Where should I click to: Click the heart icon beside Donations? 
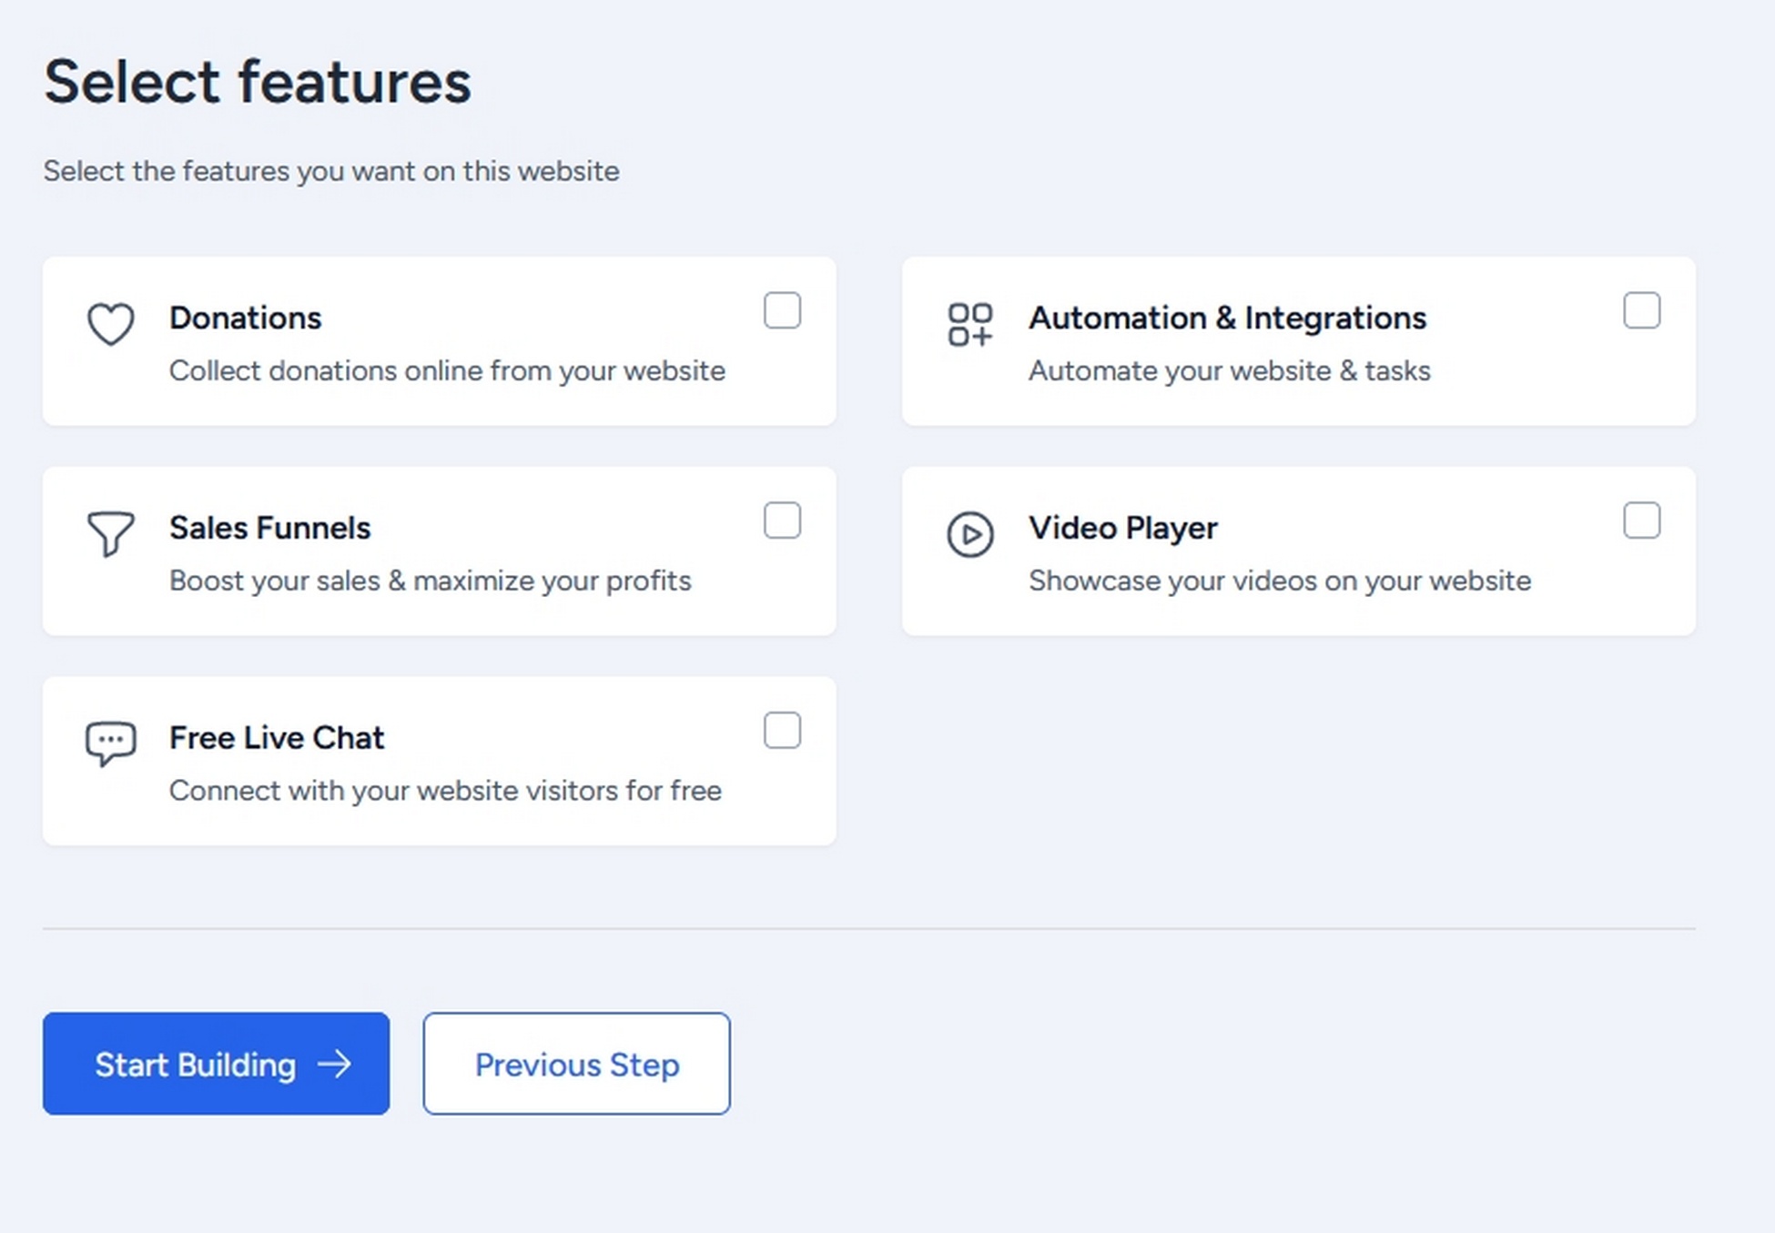click(x=110, y=324)
